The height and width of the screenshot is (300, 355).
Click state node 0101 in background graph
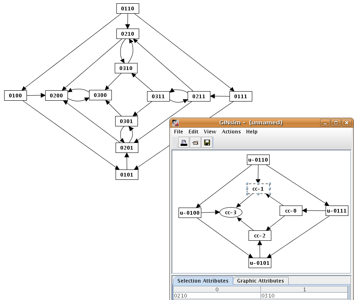pyautogui.click(x=127, y=175)
